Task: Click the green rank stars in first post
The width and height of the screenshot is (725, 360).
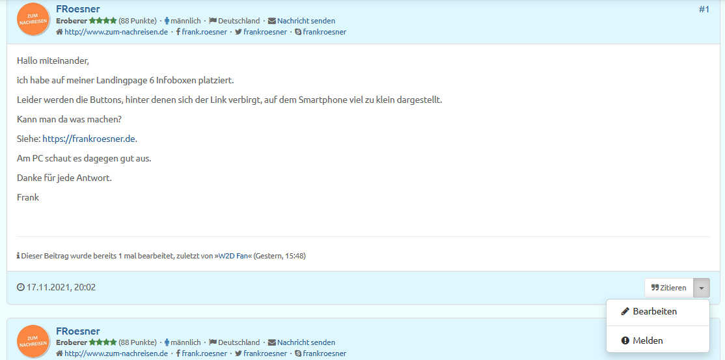Action: coord(103,21)
